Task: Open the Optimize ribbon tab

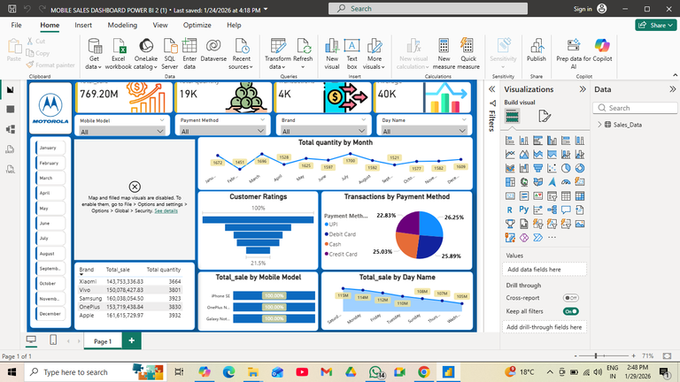Action: 197,25
